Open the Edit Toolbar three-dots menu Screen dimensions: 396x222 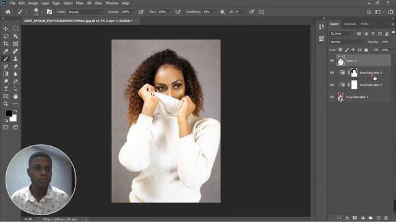coord(15,104)
